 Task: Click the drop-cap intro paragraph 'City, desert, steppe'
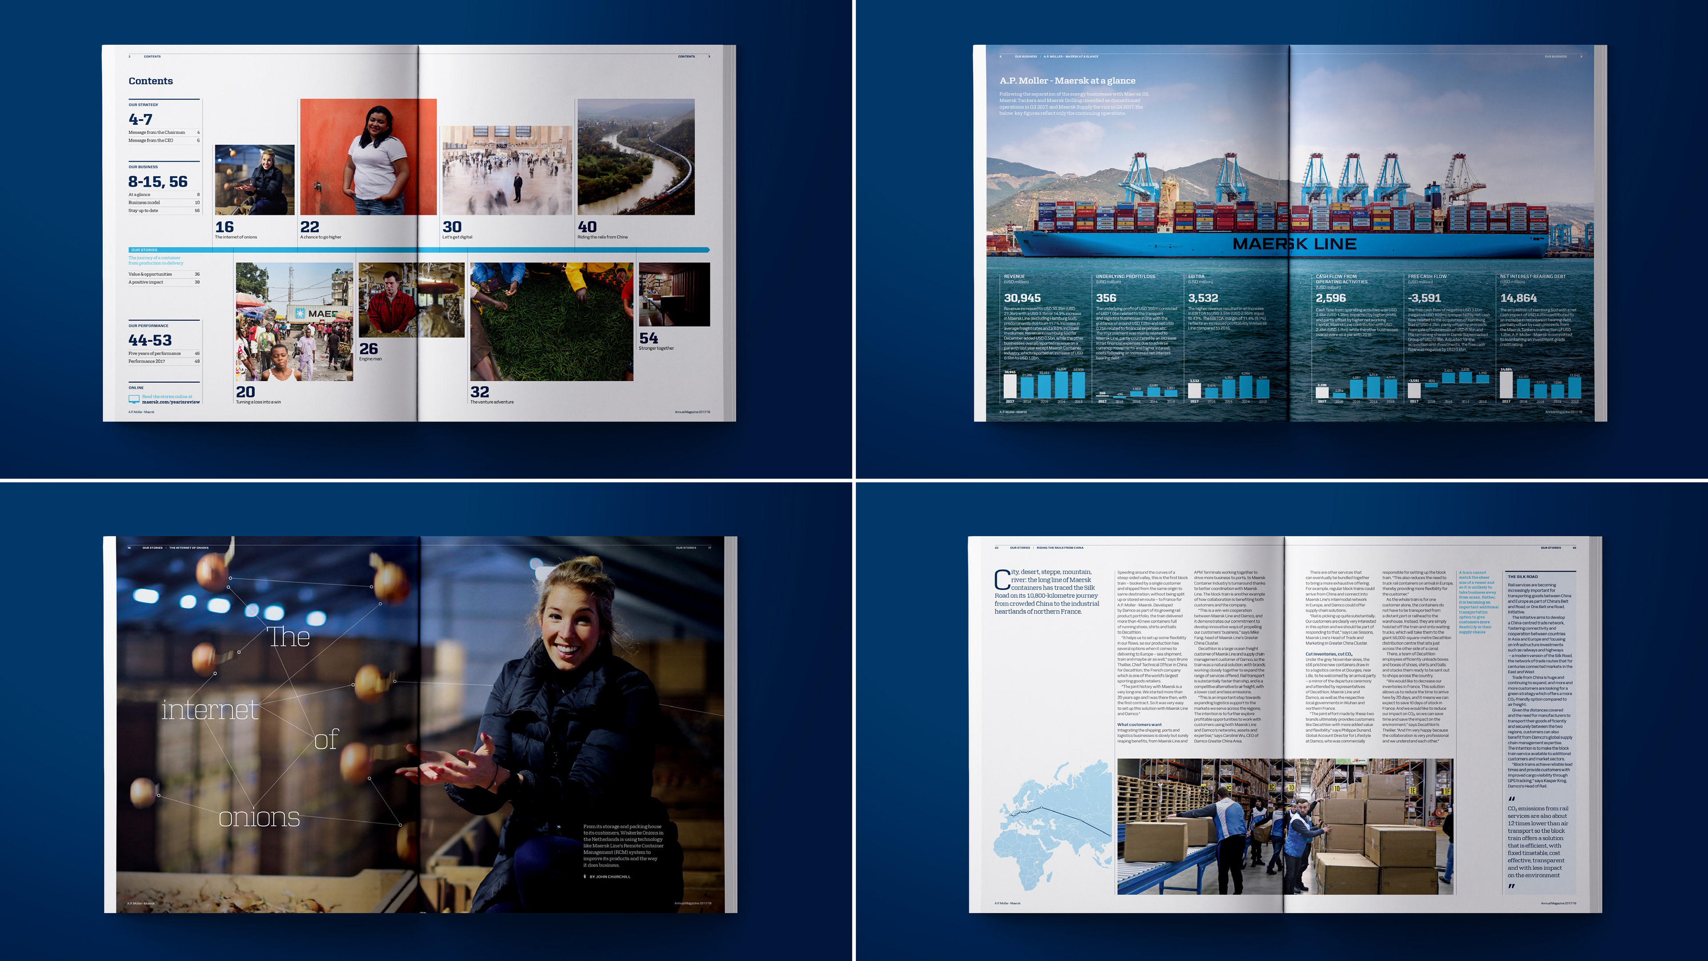1047,592
